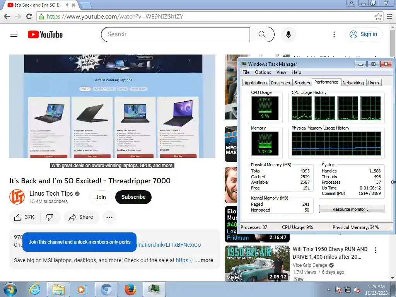
Task: Open Windows Explorer folder from taskbar
Action: pyautogui.click(x=58, y=289)
